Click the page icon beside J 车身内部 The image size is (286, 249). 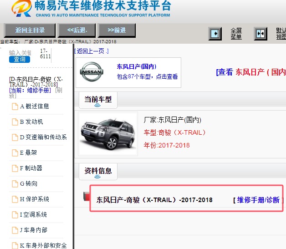pyautogui.click(x=15, y=230)
